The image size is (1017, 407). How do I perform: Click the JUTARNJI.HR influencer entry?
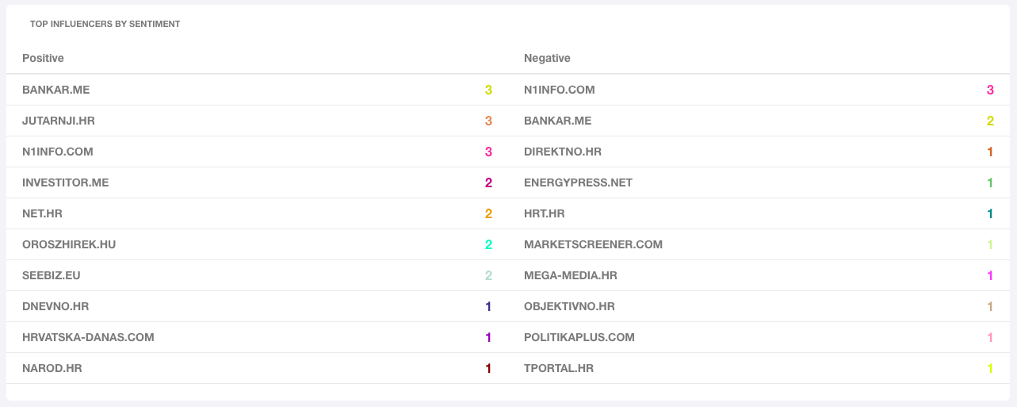[59, 121]
